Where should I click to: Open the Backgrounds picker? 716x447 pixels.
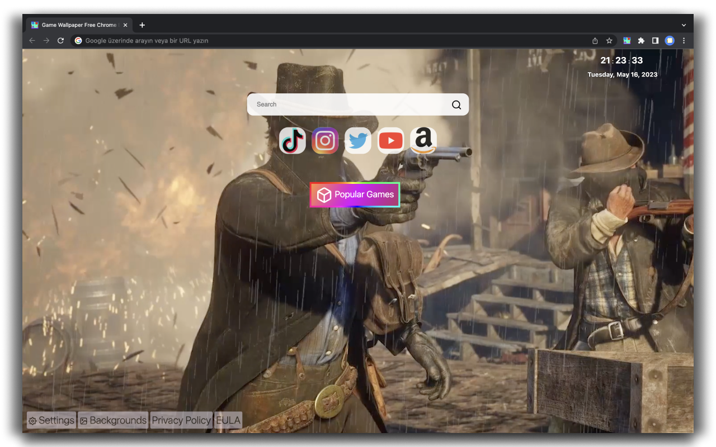tap(112, 420)
